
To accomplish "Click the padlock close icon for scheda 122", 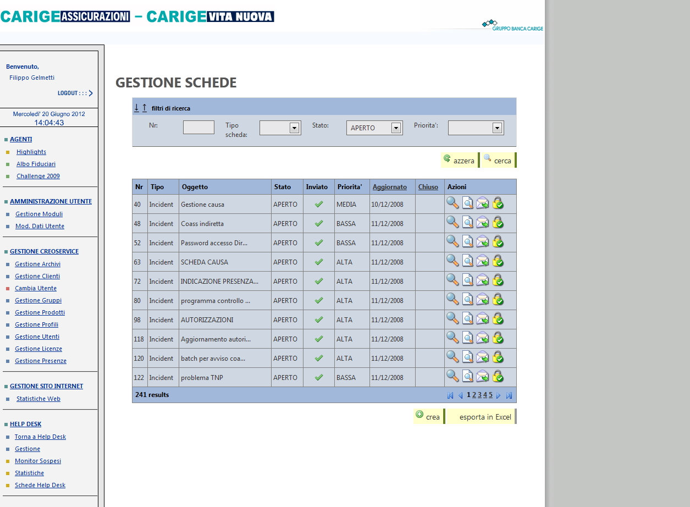I will click(498, 376).
